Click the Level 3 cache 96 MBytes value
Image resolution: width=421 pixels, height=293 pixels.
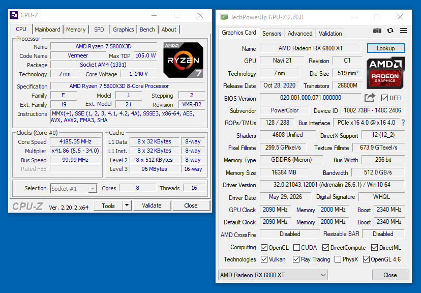[155, 169]
